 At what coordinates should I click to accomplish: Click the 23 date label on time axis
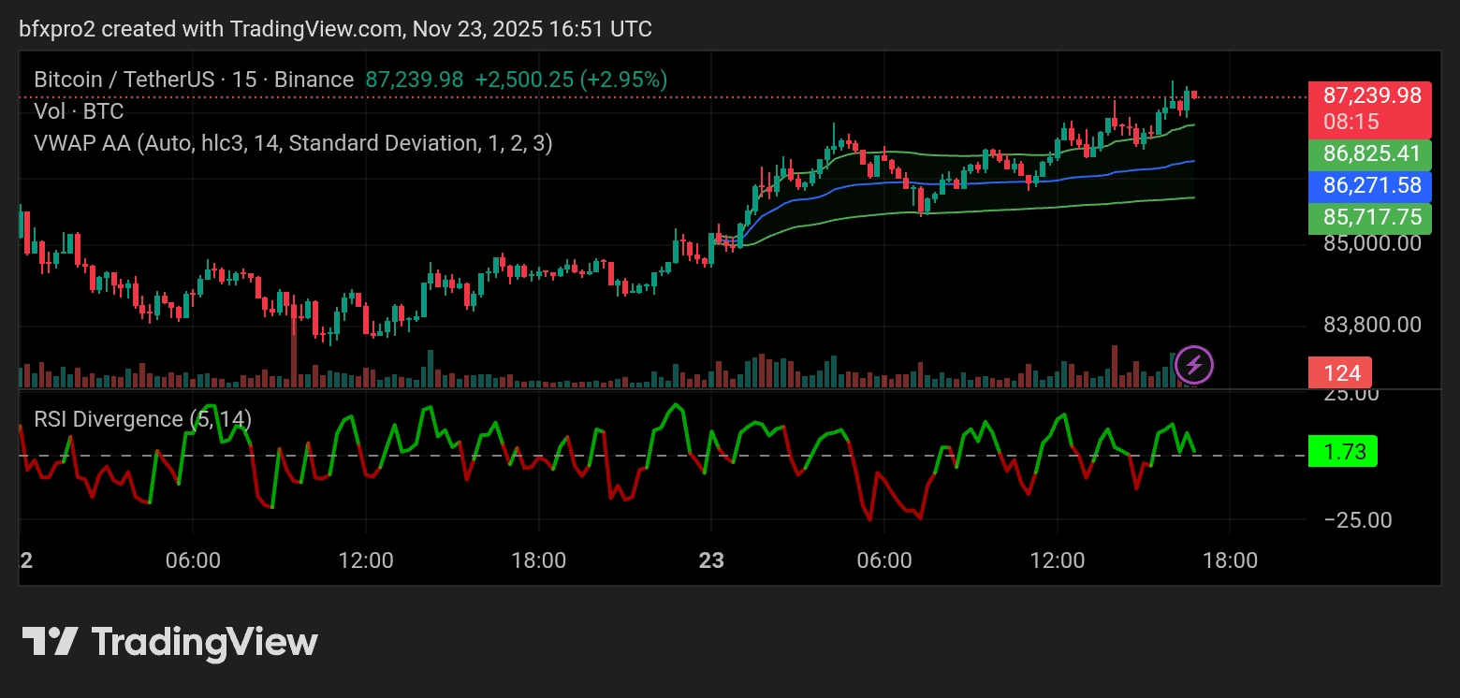[711, 560]
